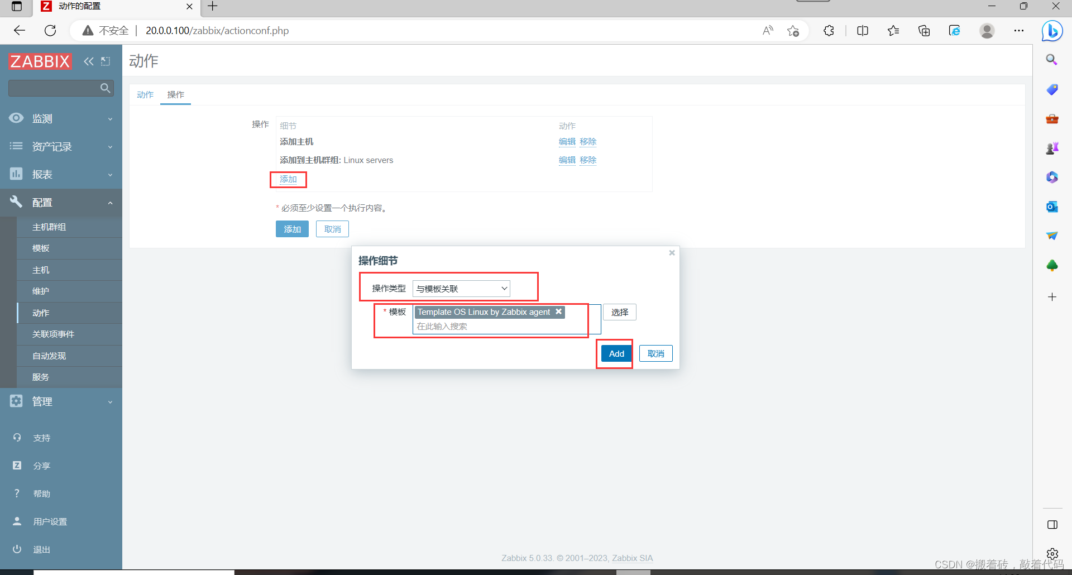Click 退出 logout
This screenshot has height=575, width=1072.
(x=42, y=549)
